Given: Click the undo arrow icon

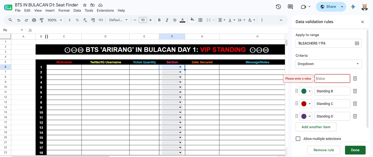Looking at the screenshot, I should coord(19,20).
